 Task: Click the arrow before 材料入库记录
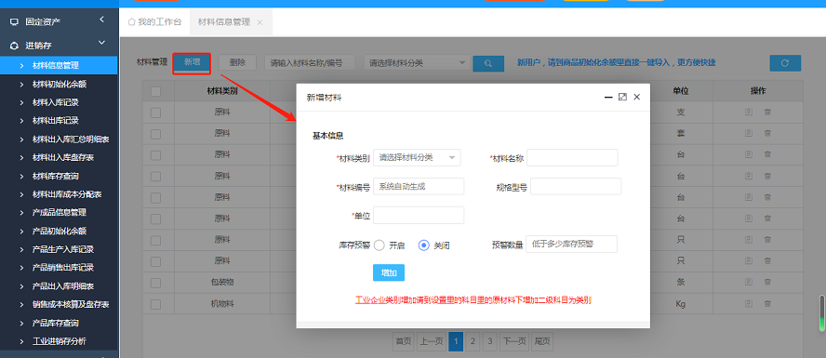point(21,102)
